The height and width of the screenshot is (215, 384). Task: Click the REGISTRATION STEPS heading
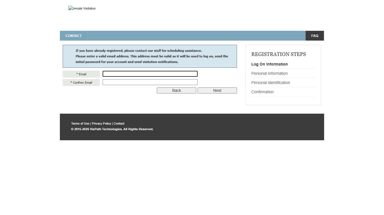[278, 54]
